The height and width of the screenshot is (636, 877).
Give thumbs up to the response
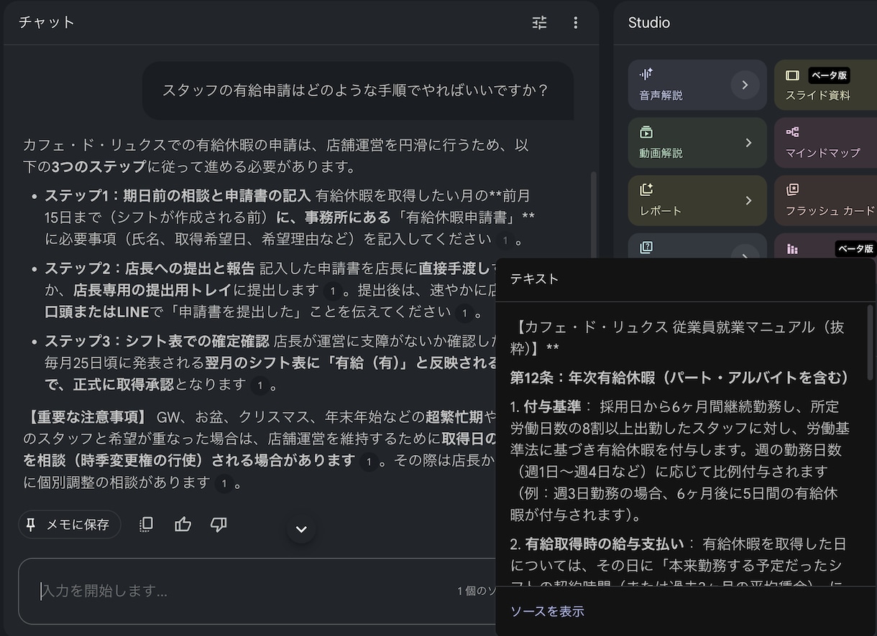[x=183, y=525]
